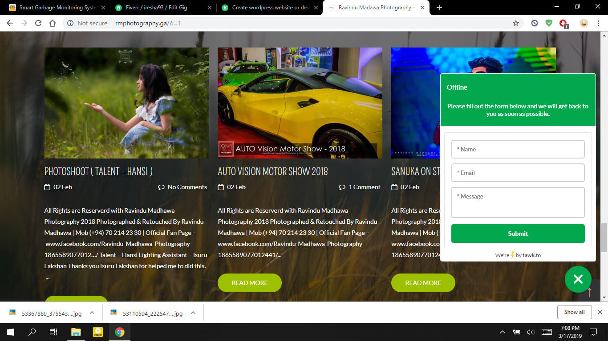Switch to Smart Garbage Monitoring System tab
Image resolution: width=608 pixels, height=341 pixels.
(57, 8)
